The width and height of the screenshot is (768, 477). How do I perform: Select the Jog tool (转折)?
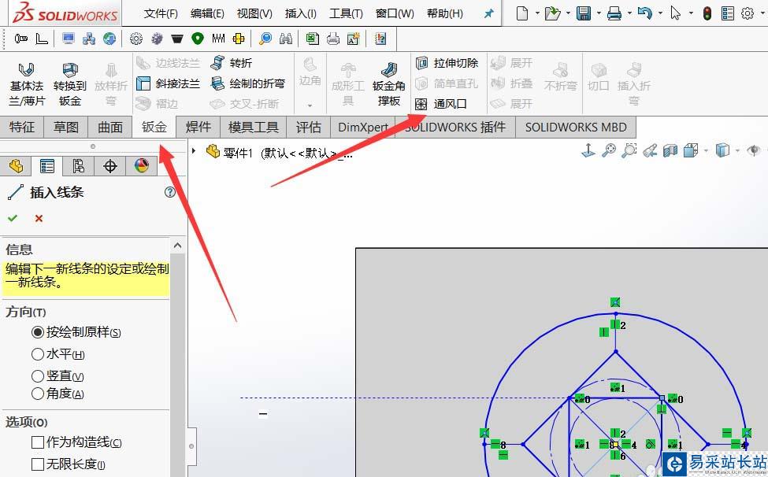click(x=231, y=63)
